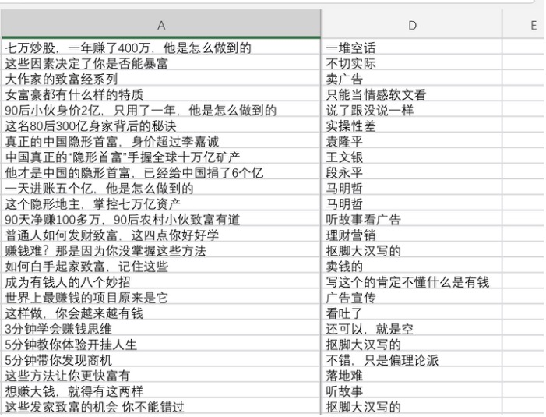Click cell '这些因素决定了你是否能暴富'
The image size is (546, 417).
pyautogui.click(x=161, y=62)
